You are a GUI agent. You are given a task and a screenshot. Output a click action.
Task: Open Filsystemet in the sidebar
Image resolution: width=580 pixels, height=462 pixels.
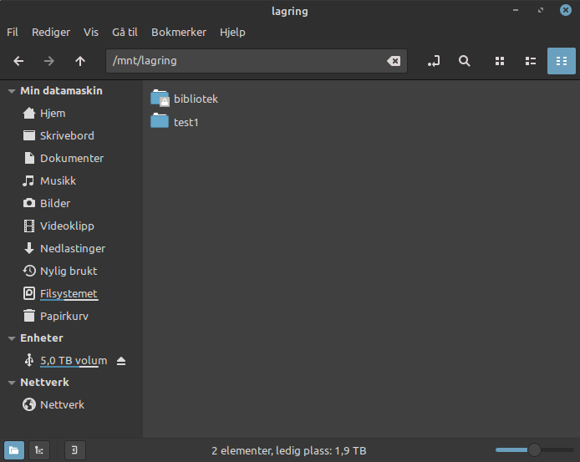71,294
